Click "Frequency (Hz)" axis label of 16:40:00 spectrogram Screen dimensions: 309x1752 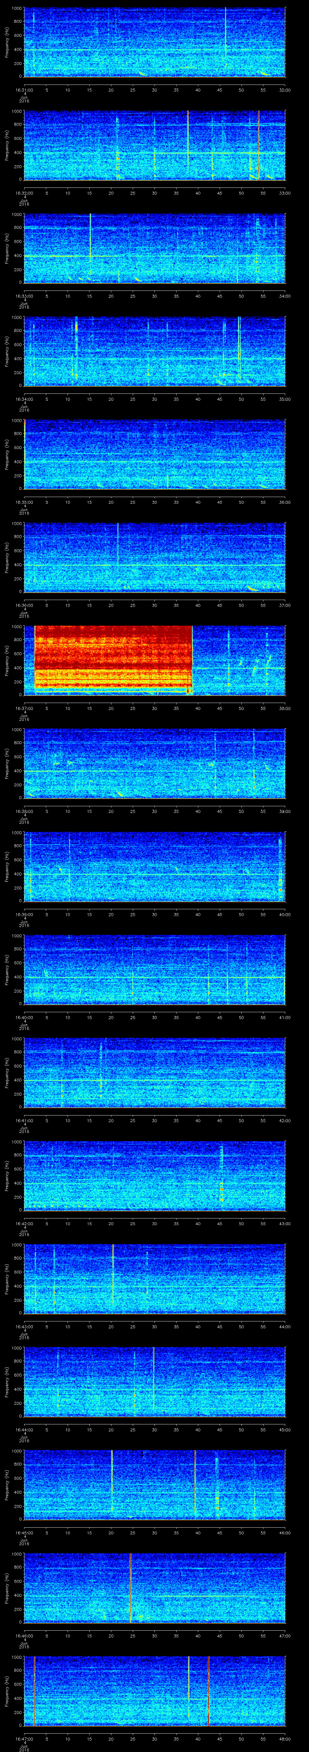[7, 969]
